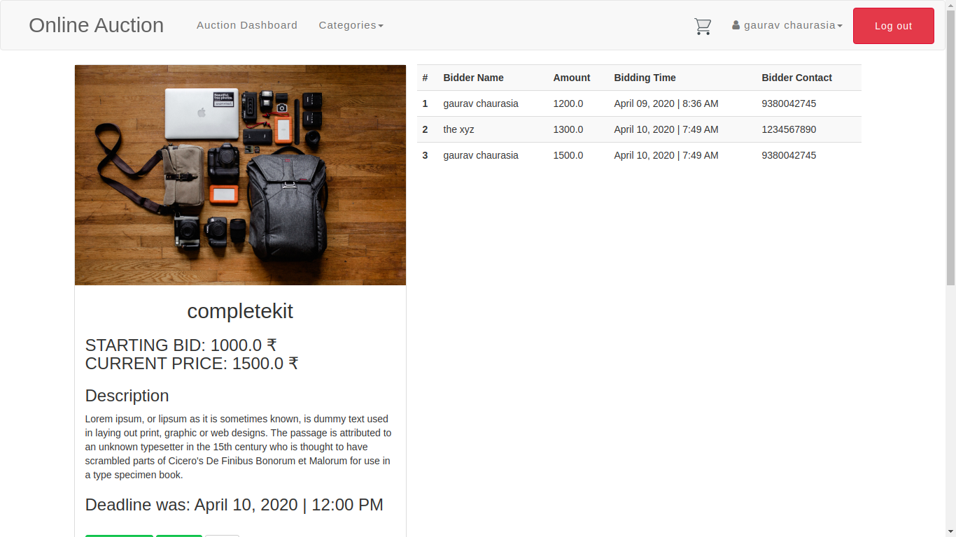Screen dimensions: 956x537
Task: Go to Auction Dashboard
Action: tap(247, 25)
